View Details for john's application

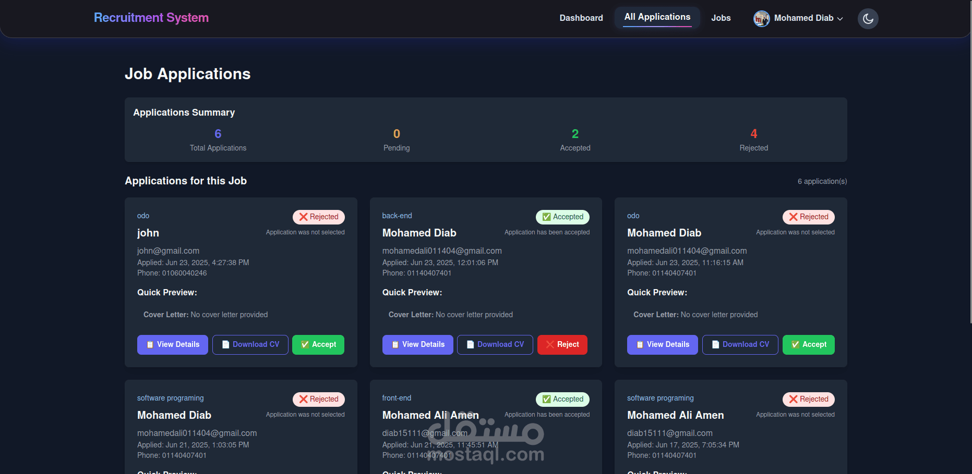(x=173, y=345)
